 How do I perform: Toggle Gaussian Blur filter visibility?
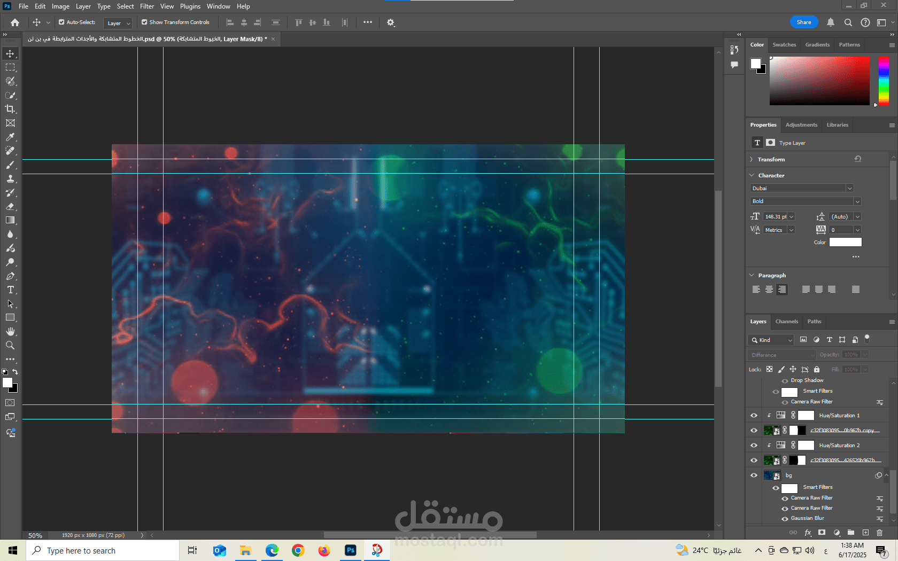785,518
